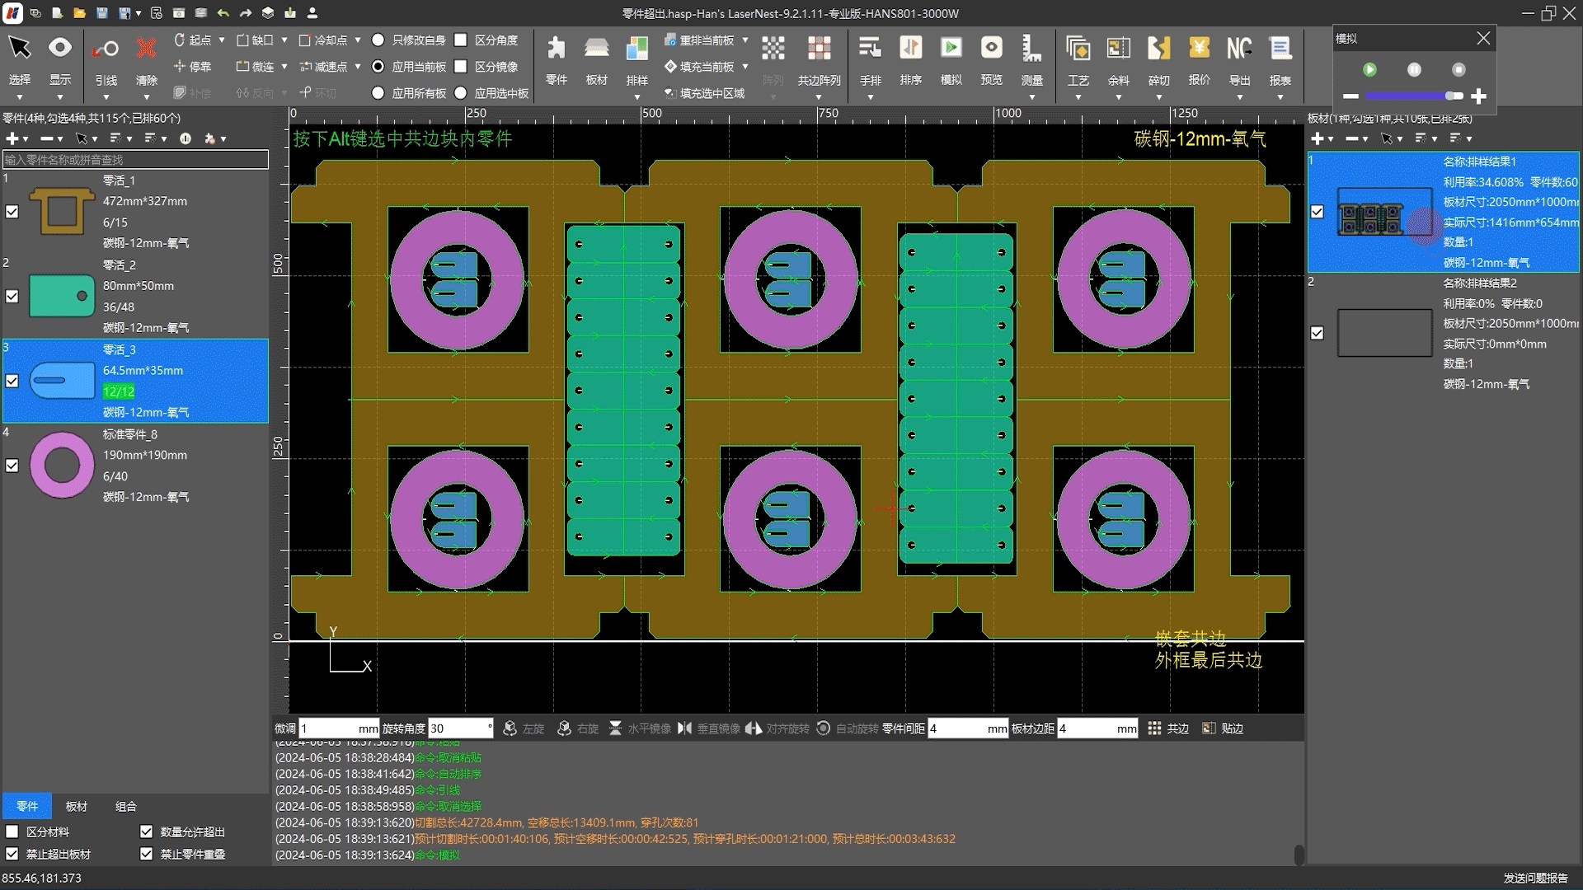Enable the 区分材料 checkbox
This screenshot has height=890, width=1583.
(x=12, y=831)
